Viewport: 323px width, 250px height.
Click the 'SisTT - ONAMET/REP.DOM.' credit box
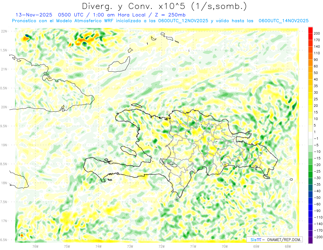click(274, 239)
